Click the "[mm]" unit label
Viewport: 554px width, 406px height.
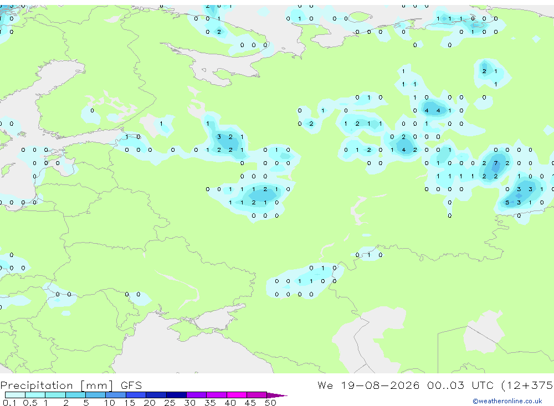97,385
